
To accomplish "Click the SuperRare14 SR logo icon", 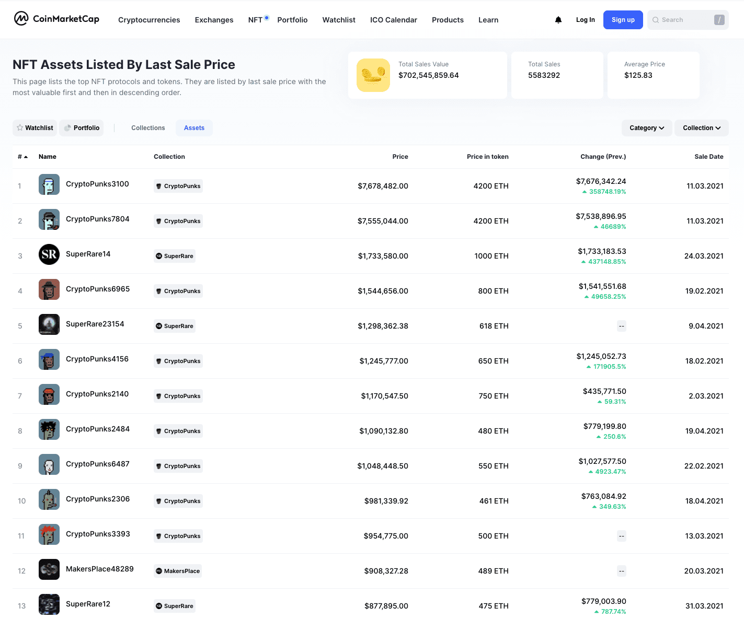I will [x=49, y=254].
